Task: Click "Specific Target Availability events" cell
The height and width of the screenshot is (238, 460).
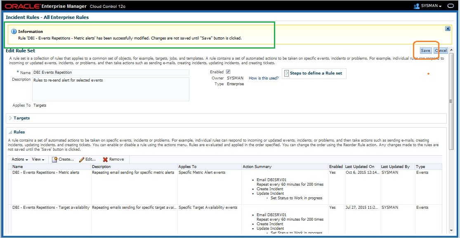Action: point(208,207)
